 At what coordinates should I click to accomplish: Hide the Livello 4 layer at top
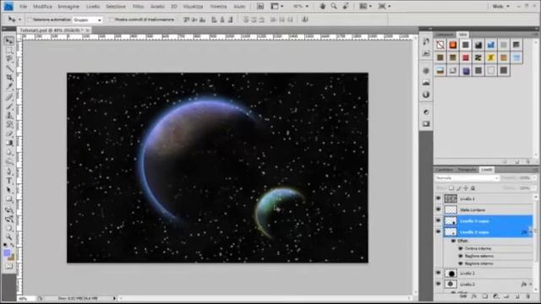439,198
